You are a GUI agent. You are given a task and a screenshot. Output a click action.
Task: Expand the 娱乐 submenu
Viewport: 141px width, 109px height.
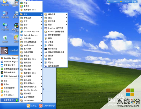point(56,25)
